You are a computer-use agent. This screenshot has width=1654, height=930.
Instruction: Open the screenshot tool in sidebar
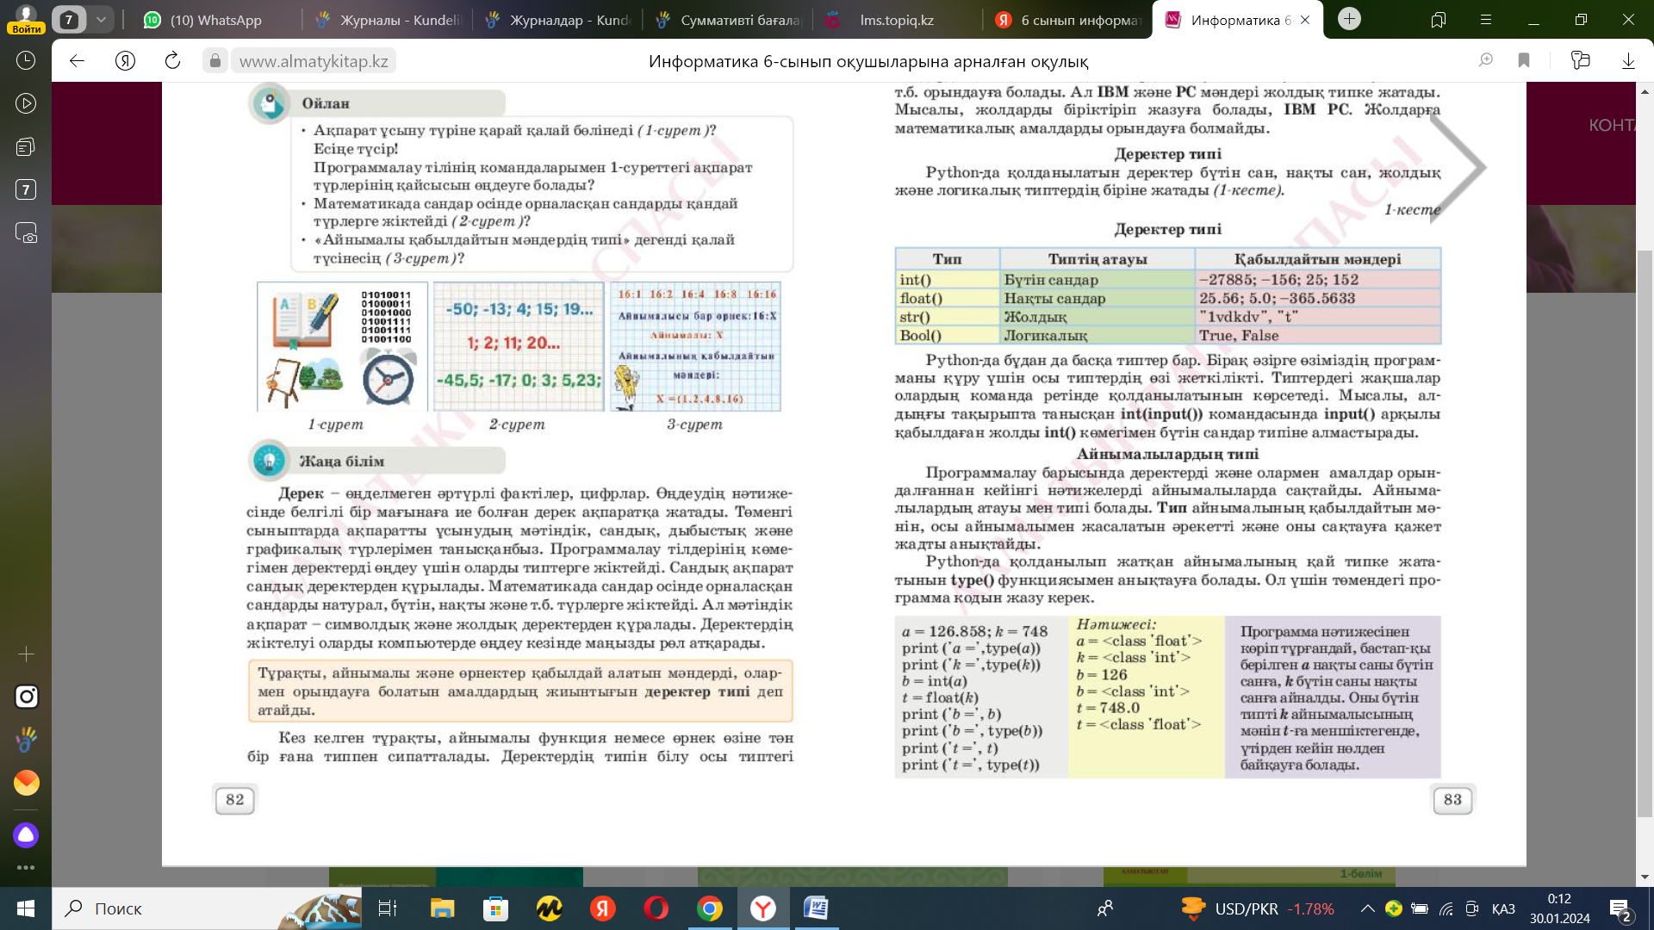coord(26,233)
